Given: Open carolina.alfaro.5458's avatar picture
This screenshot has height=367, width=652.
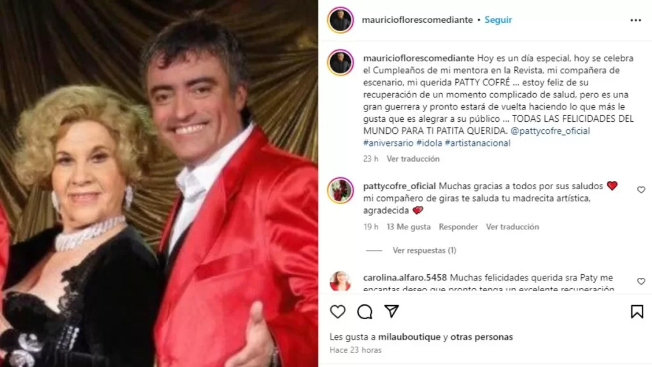Looking at the screenshot, I should 341,281.
